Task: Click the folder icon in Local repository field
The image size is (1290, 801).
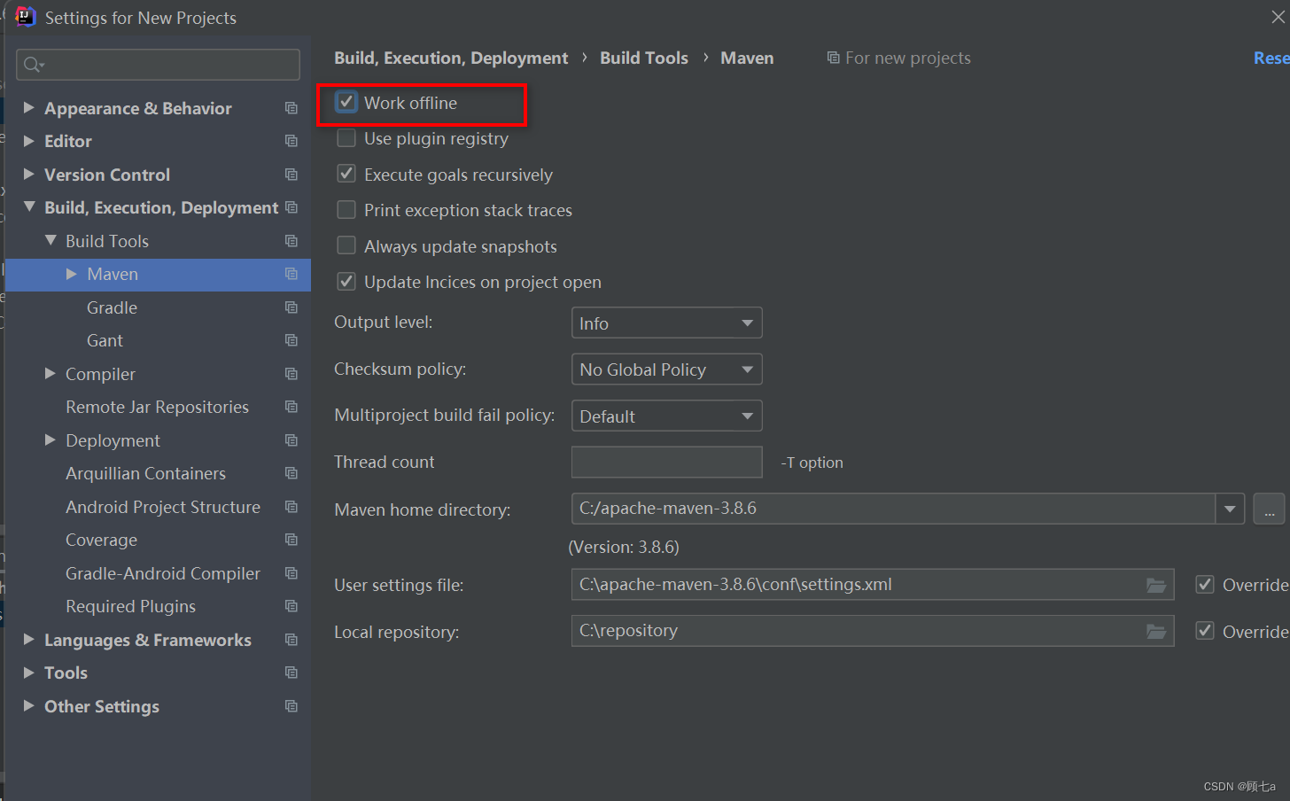Action: tap(1156, 631)
